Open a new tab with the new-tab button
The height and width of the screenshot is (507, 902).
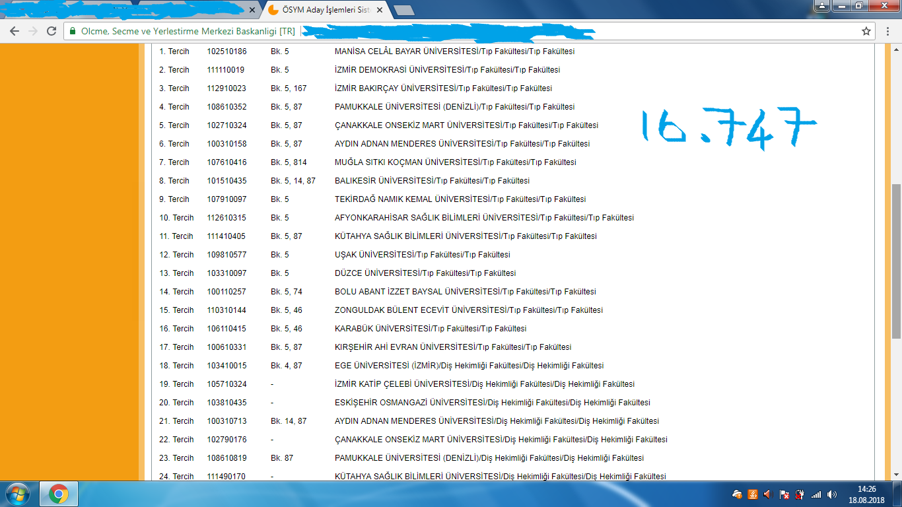[x=403, y=11]
